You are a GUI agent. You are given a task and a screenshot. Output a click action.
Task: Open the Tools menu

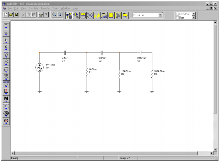pyautogui.click(x=55, y=8)
